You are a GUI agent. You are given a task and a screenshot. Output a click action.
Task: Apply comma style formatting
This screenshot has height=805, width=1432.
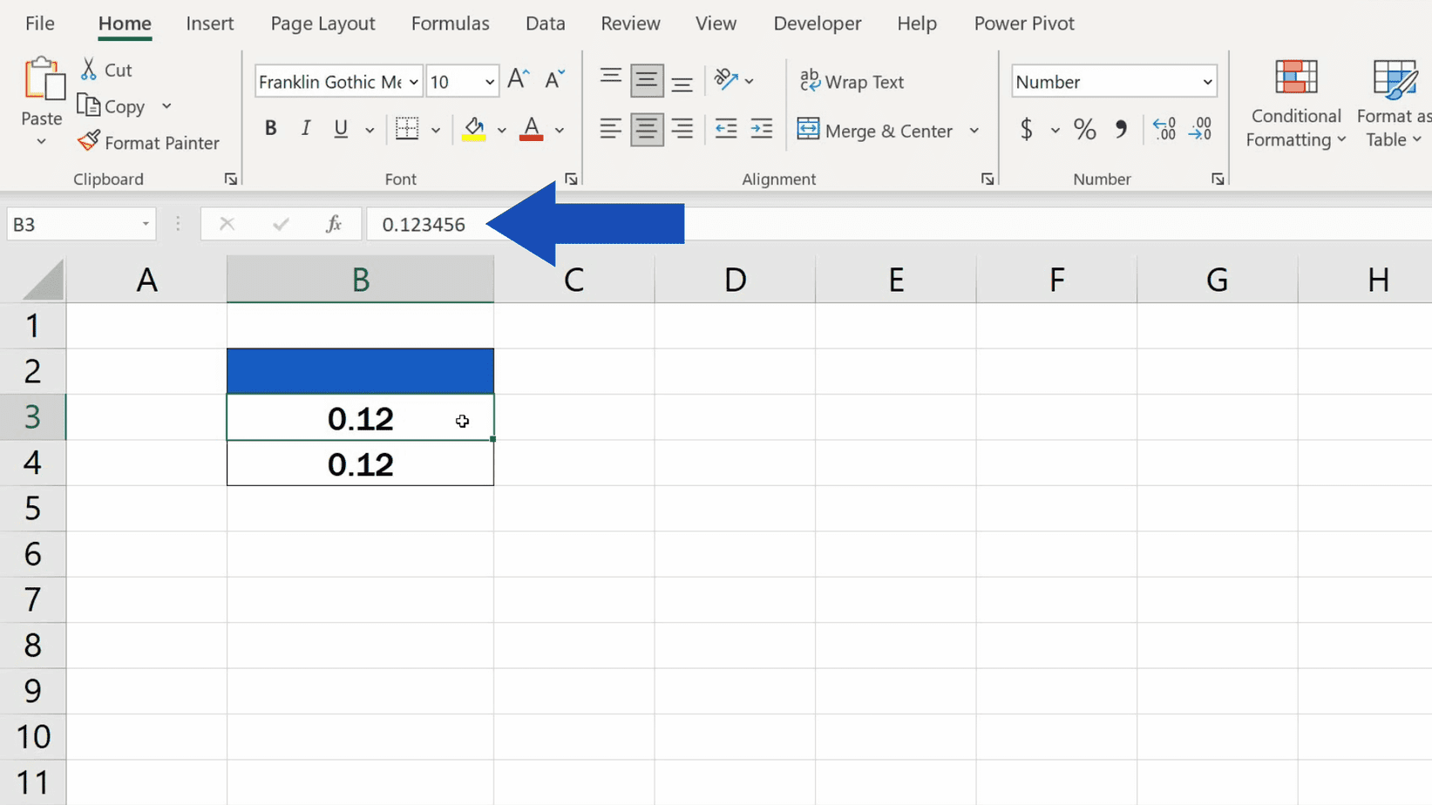pyautogui.click(x=1123, y=129)
